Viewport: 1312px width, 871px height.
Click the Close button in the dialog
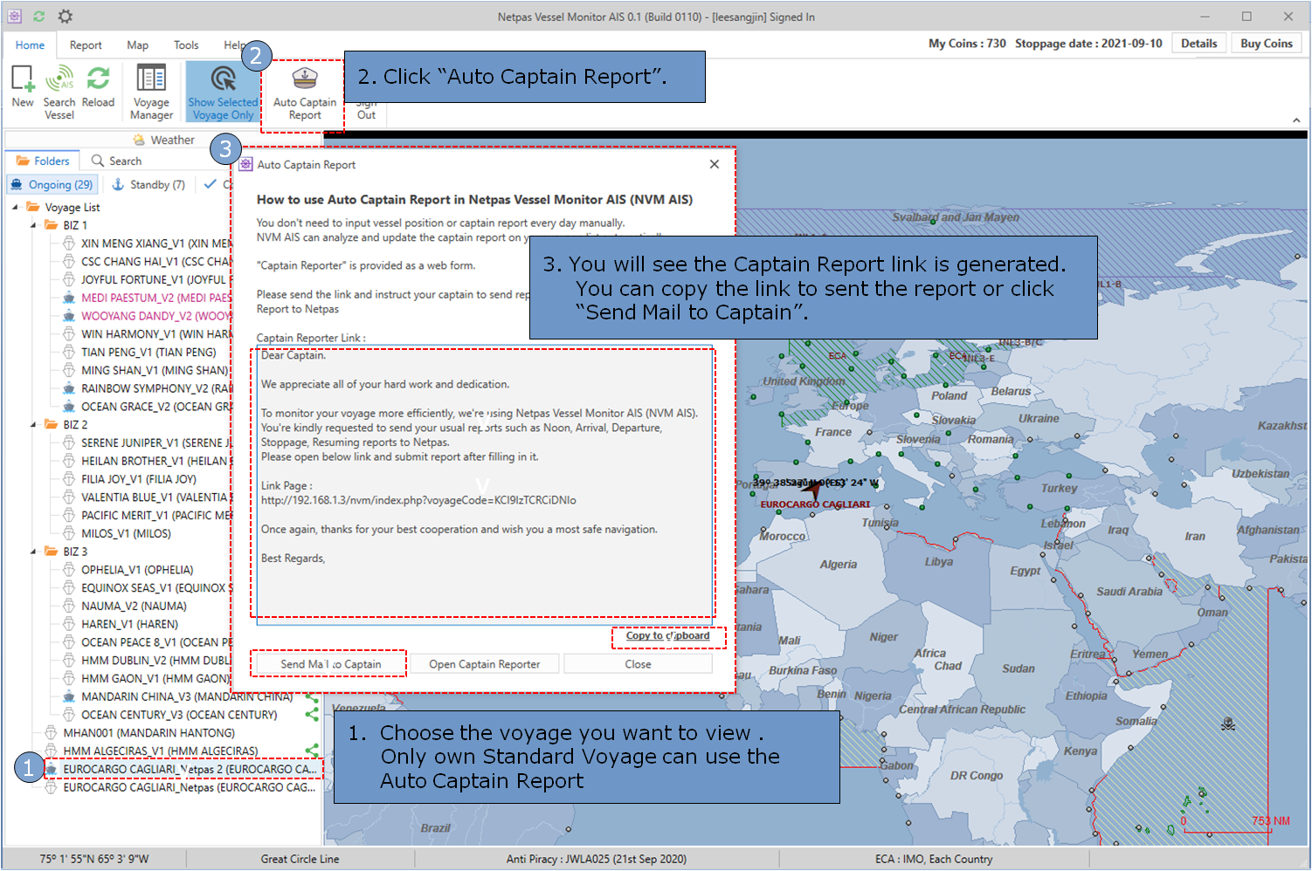(x=638, y=664)
